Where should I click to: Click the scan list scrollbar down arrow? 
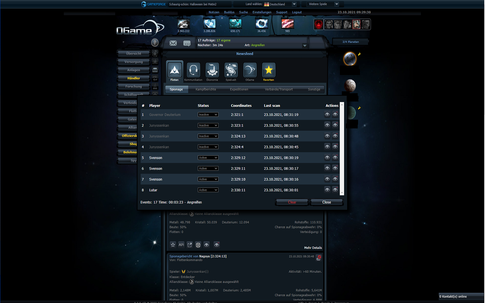[342, 193]
